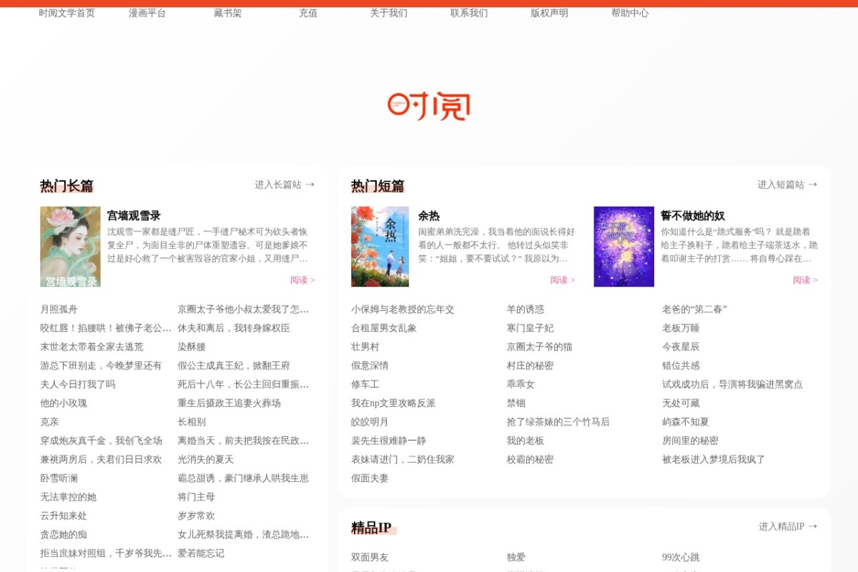
Task: Open 誓不做她的奴 book cover
Action: tap(623, 247)
